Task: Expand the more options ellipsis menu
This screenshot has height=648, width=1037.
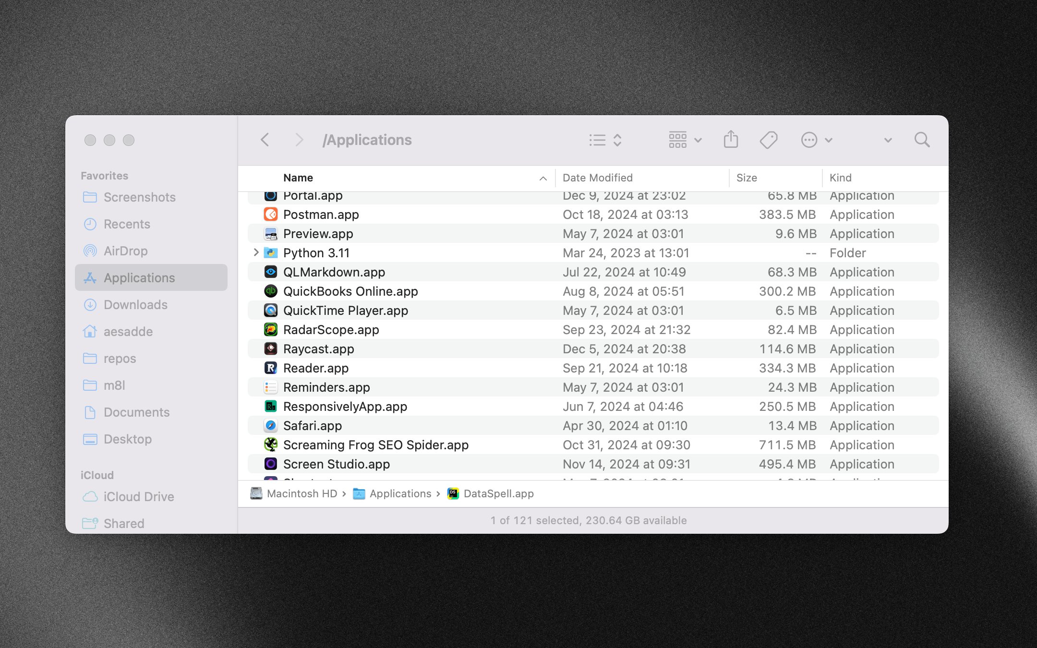Action: 815,140
